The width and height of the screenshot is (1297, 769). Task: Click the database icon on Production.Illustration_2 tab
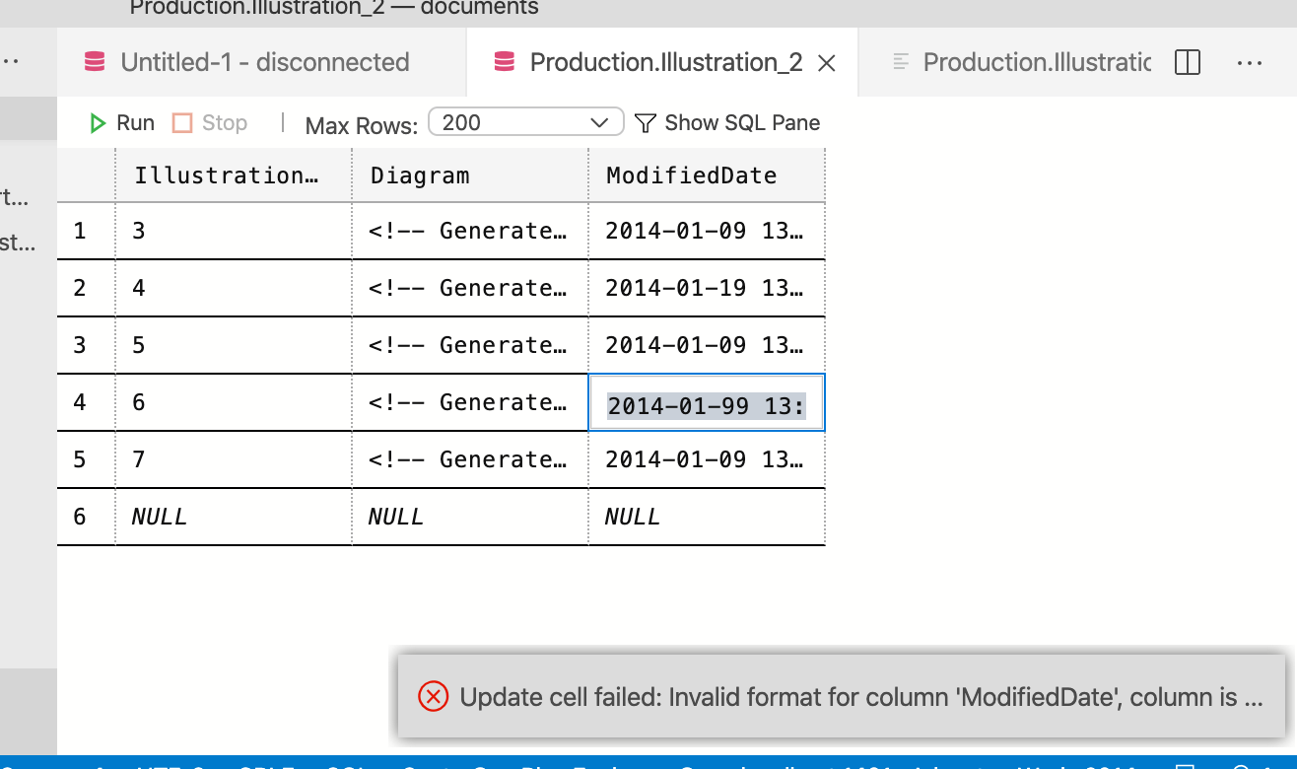point(504,62)
